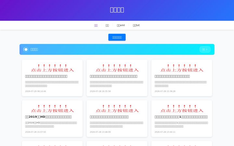Open the xml sitemap navigation link
Image resolution: width=234 pixels, height=146 pixels.
pos(121,25)
